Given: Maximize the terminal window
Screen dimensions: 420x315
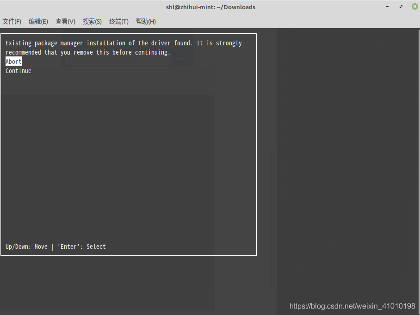Looking at the screenshot, I should (x=401, y=6).
